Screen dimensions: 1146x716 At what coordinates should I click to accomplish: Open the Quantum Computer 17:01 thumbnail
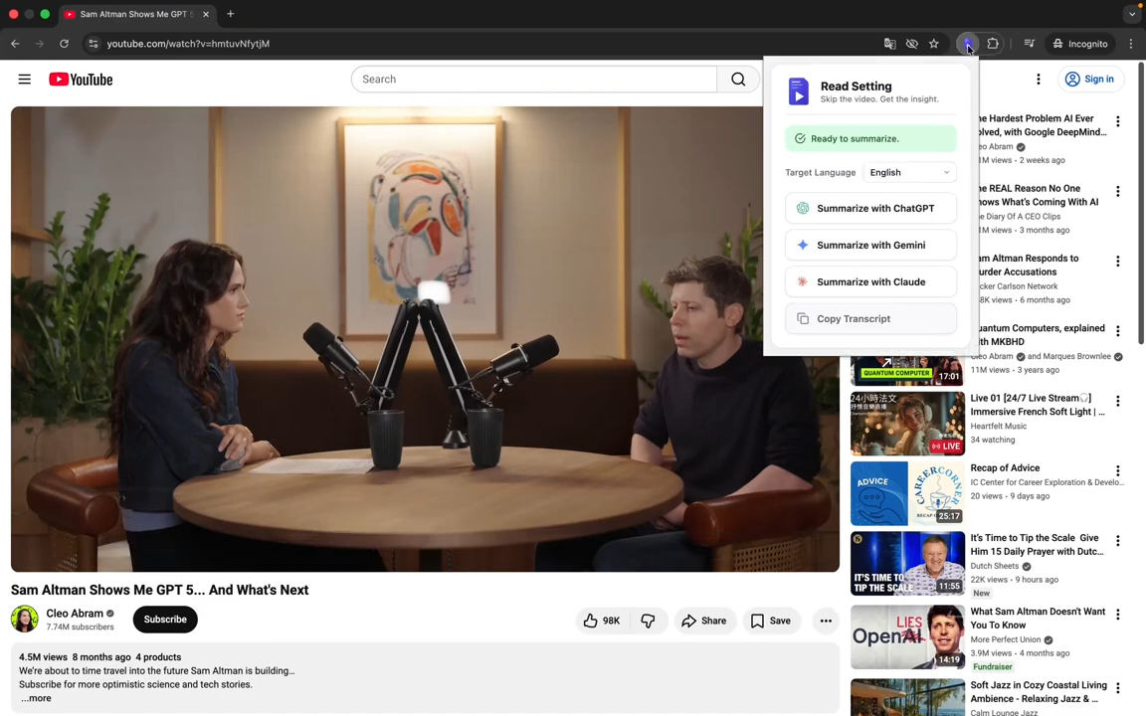tap(907, 370)
